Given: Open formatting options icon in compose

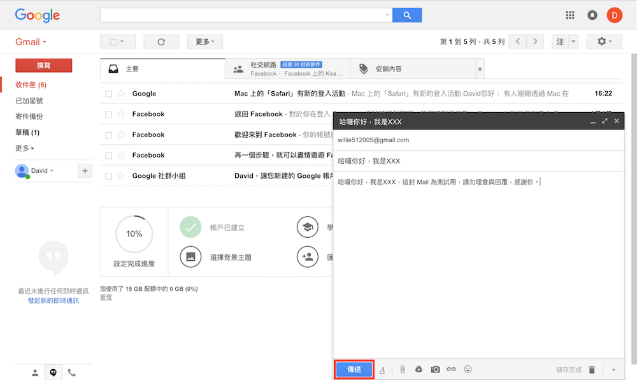Looking at the screenshot, I should [x=382, y=369].
